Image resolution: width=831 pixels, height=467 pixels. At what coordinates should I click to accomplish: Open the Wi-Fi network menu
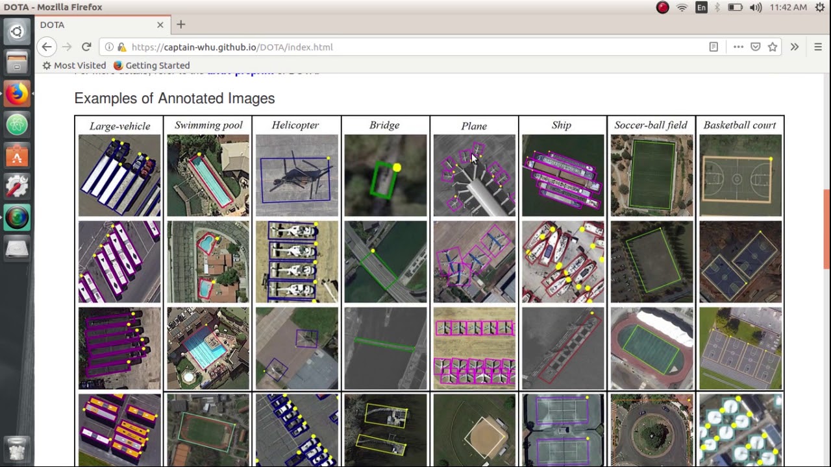click(682, 8)
